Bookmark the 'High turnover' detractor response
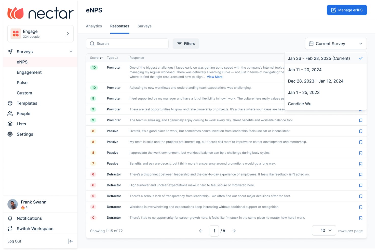This screenshot has height=251, width=377. click(361, 186)
